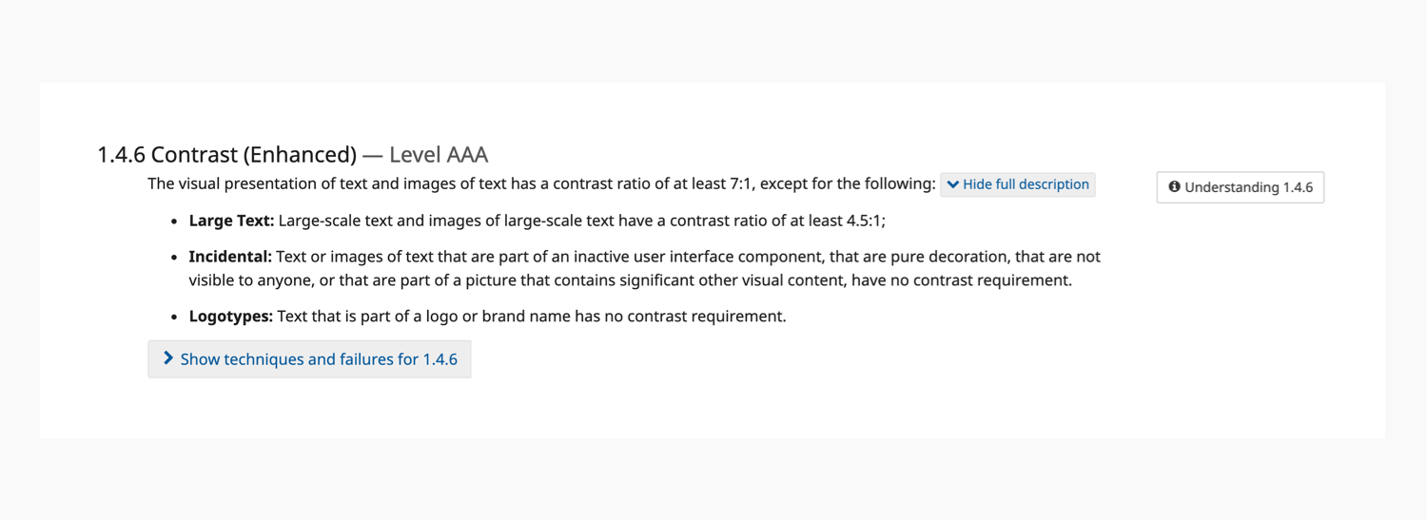Screen dimensions: 1427x520
Task: Click the right chevron icon before Show techniques
Action: coord(168,358)
